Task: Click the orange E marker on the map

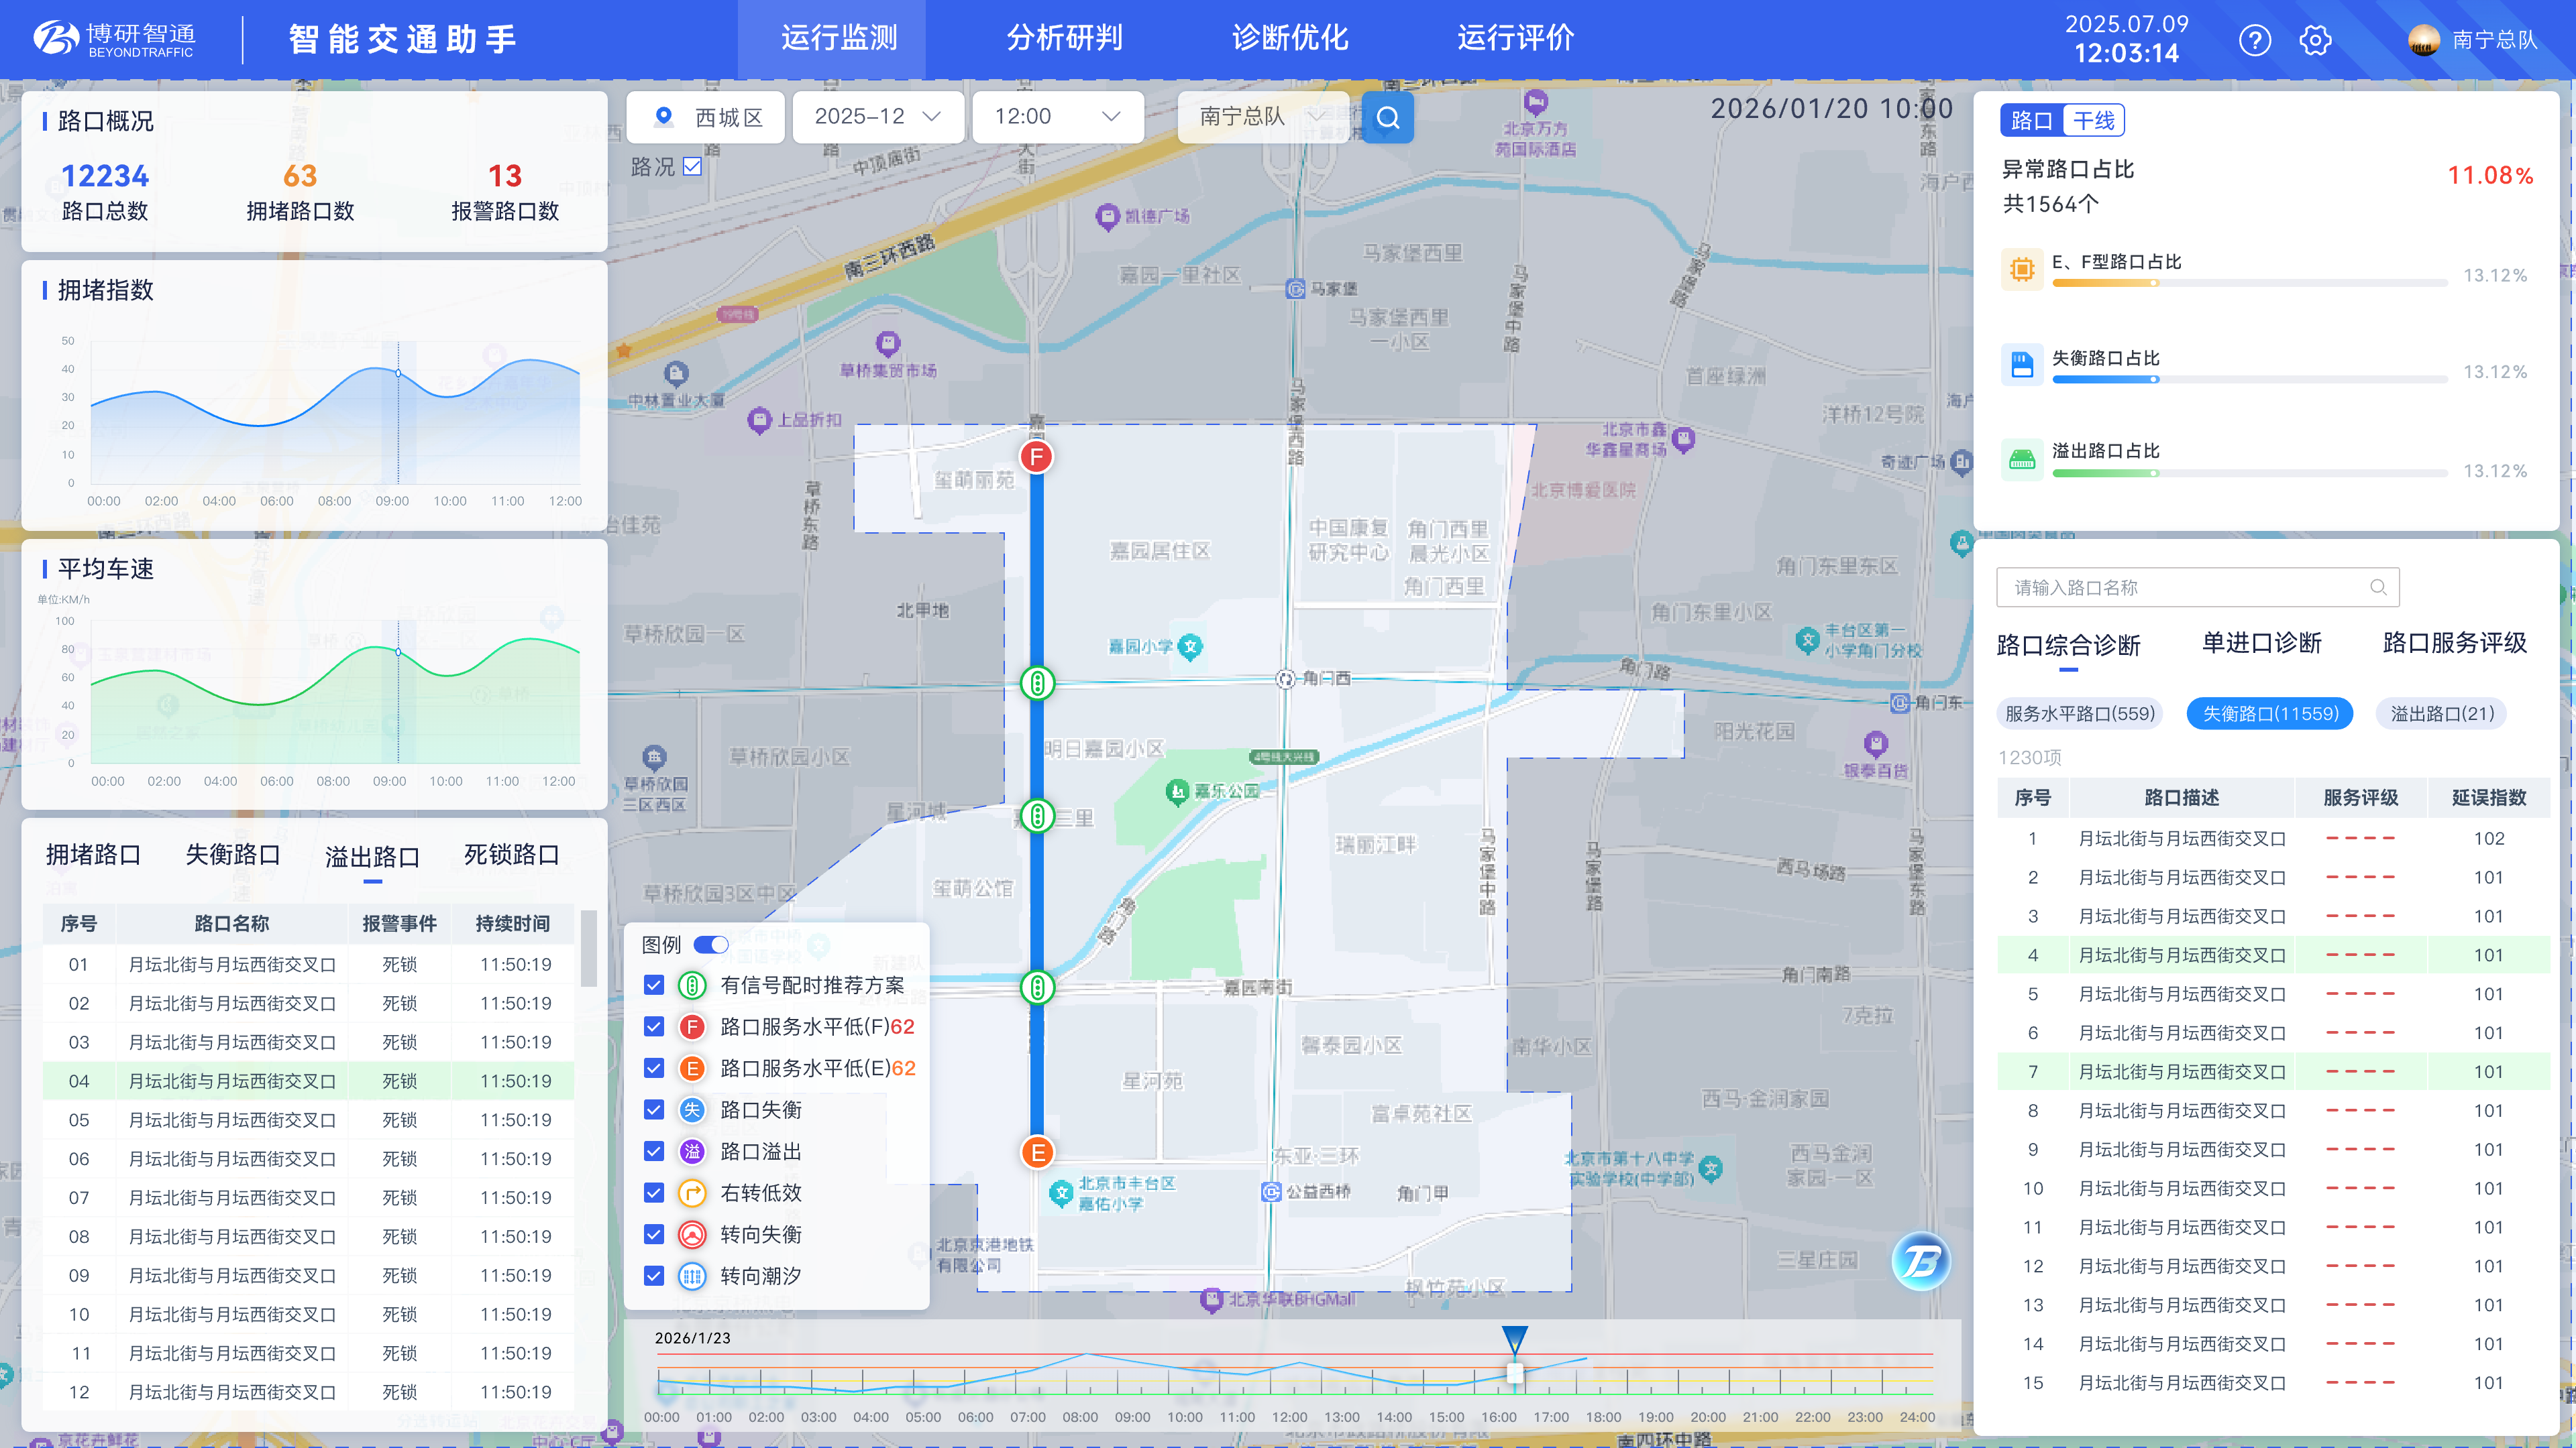Action: [1038, 1152]
